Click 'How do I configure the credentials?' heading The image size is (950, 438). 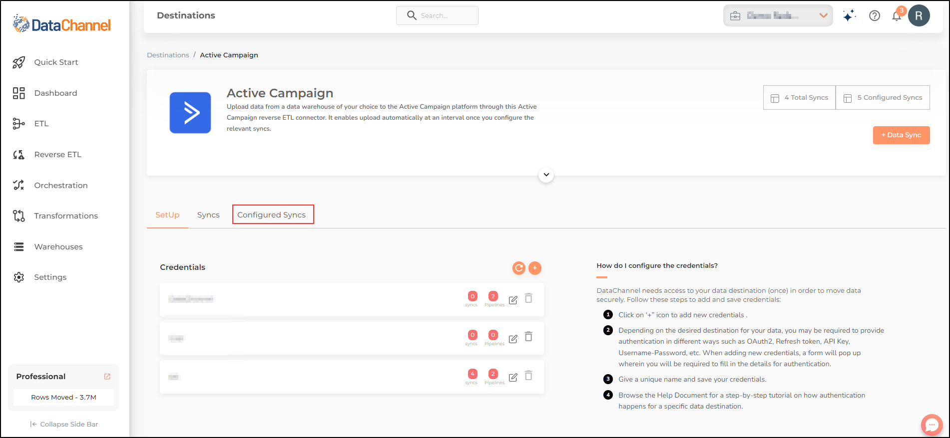[x=657, y=266]
